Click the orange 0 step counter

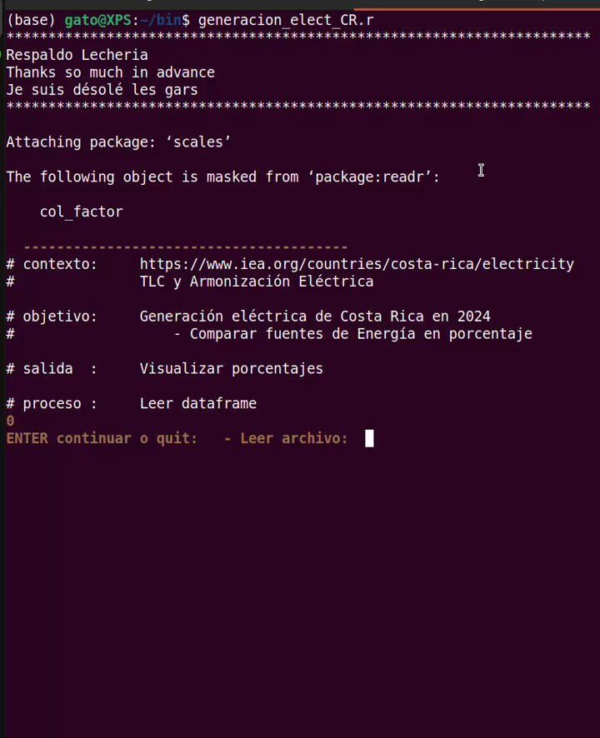(x=10, y=421)
